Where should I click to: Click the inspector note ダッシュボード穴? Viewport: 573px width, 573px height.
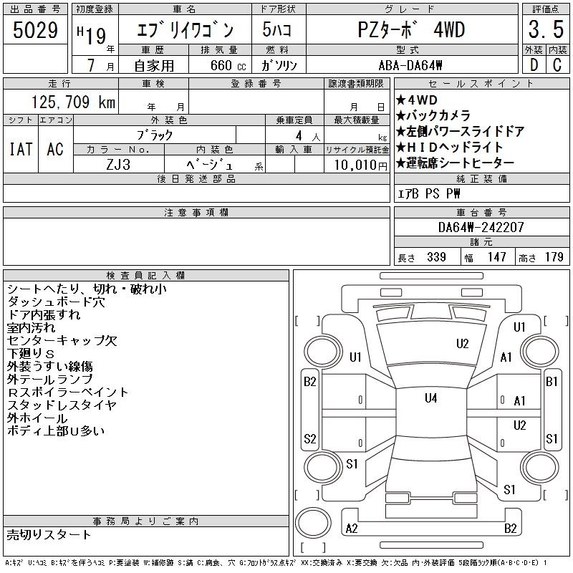(56, 302)
